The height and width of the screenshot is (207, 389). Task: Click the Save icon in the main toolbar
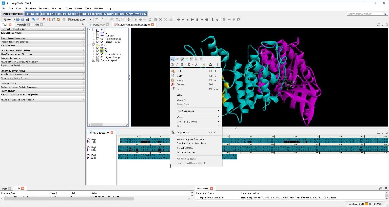[28, 19]
